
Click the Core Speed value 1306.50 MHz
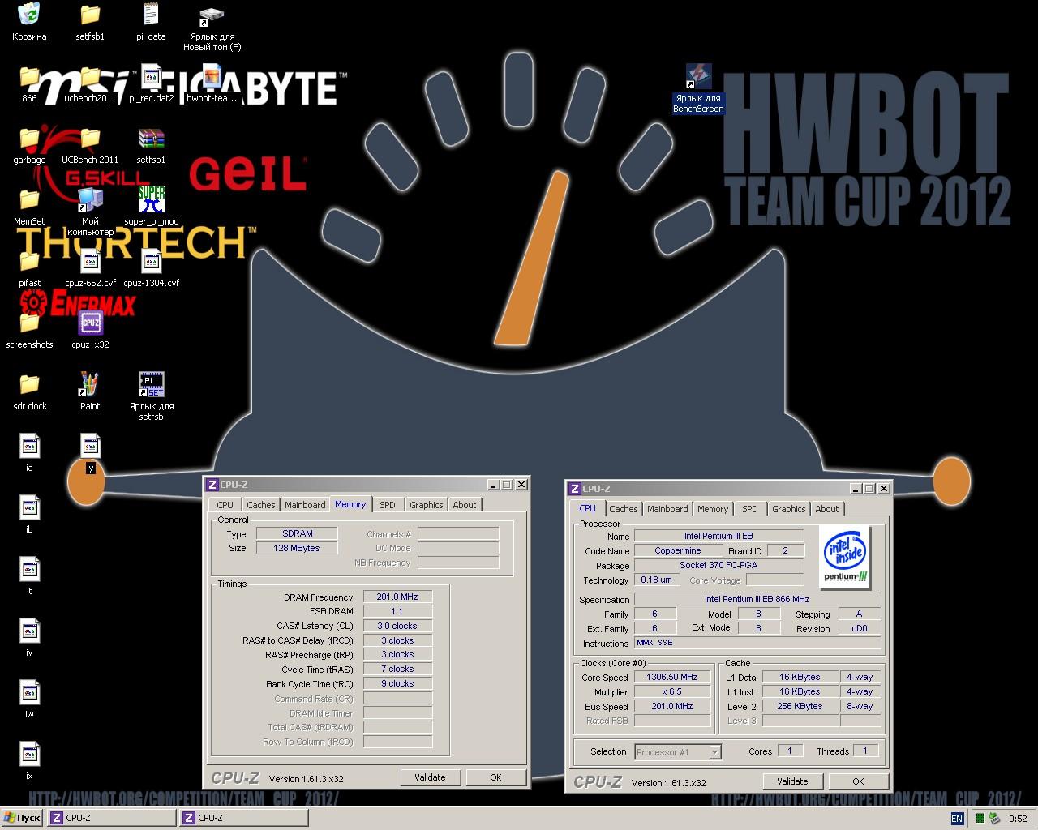672,677
